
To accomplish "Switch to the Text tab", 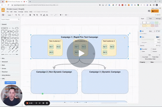I will (150, 18).
